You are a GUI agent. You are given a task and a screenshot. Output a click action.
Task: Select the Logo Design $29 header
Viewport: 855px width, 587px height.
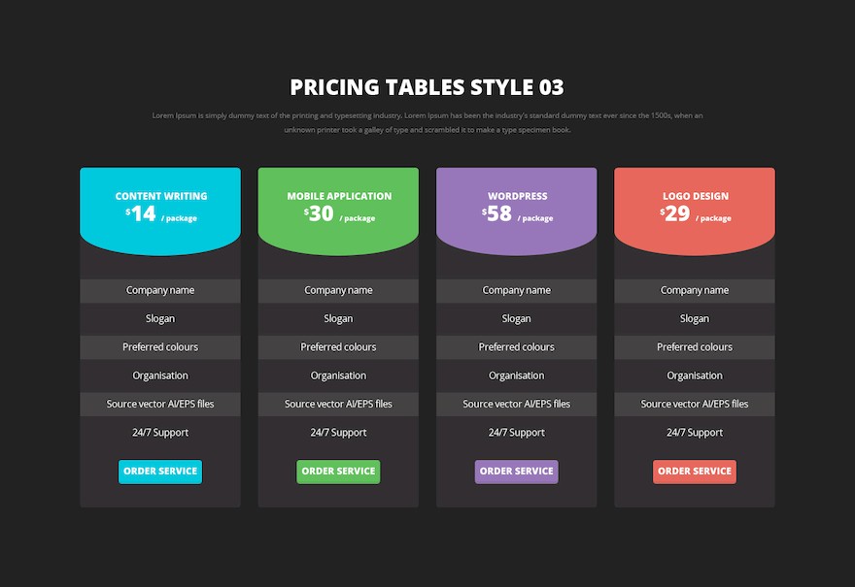[x=694, y=212]
